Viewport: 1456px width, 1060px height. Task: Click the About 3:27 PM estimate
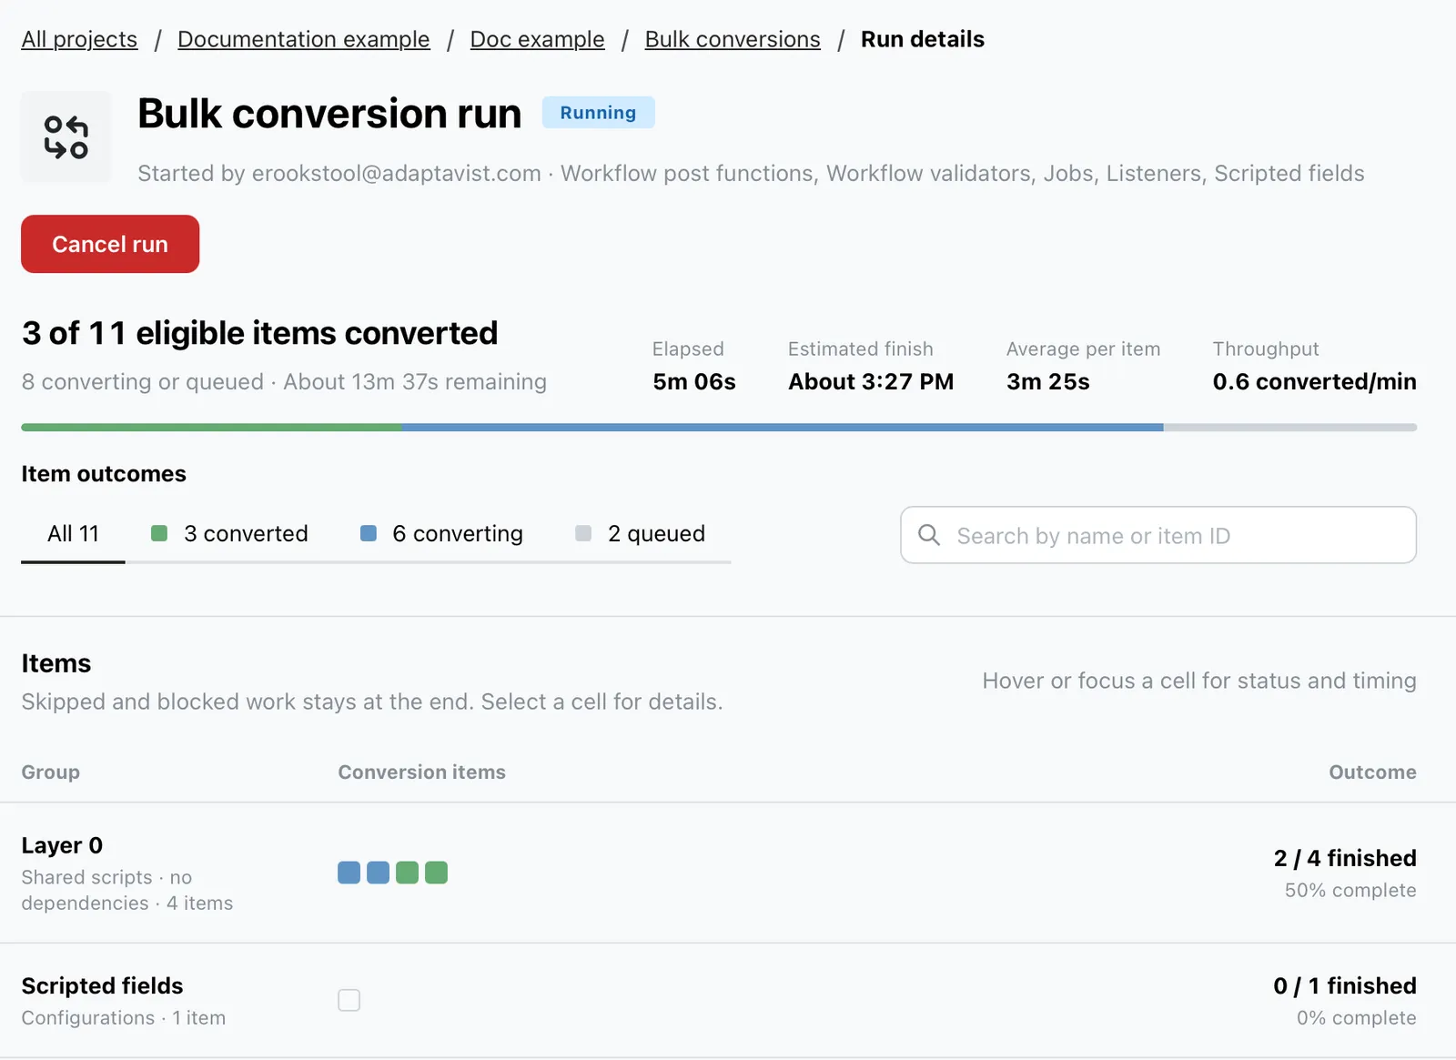click(871, 381)
